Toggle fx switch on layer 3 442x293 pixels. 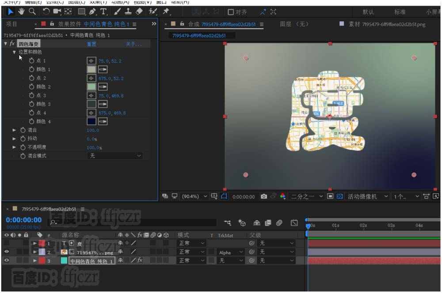(140, 260)
